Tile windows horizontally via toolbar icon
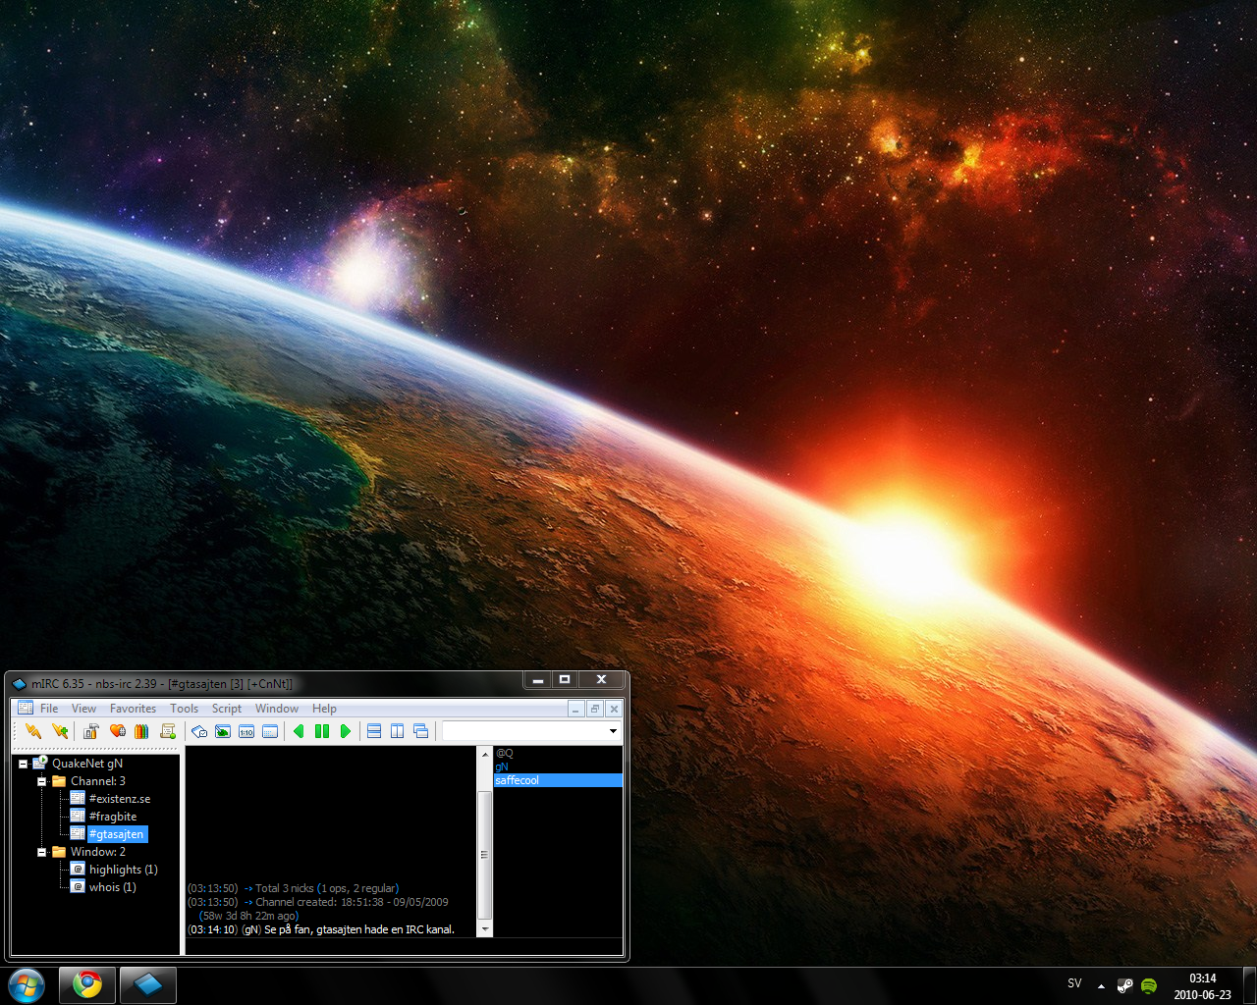This screenshot has width=1257, height=1005. (373, 731)
